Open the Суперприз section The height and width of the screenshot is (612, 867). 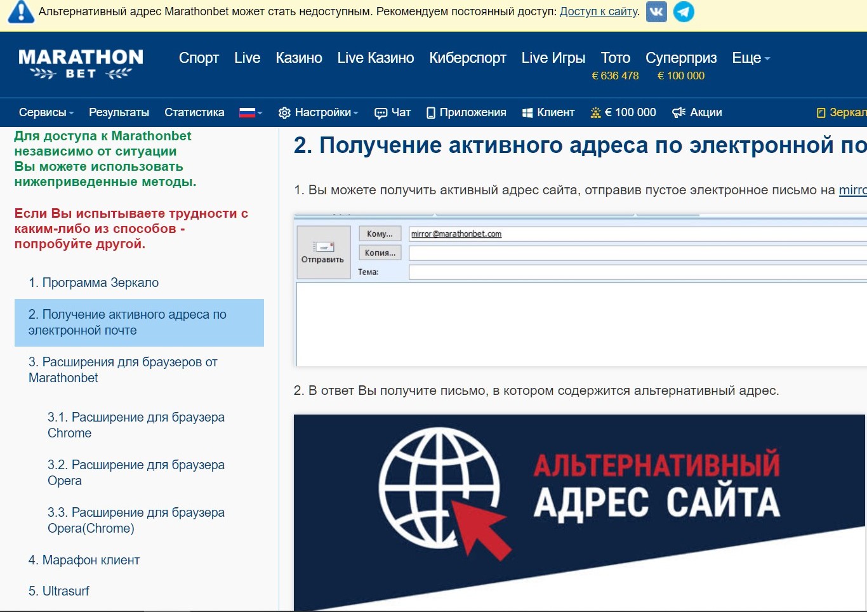[x=681, y=58]
